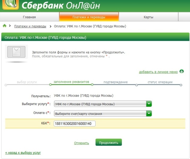Open the 'Главная' tab
The width and height of the screenshot is (190, 159).
tap(29, 17)
